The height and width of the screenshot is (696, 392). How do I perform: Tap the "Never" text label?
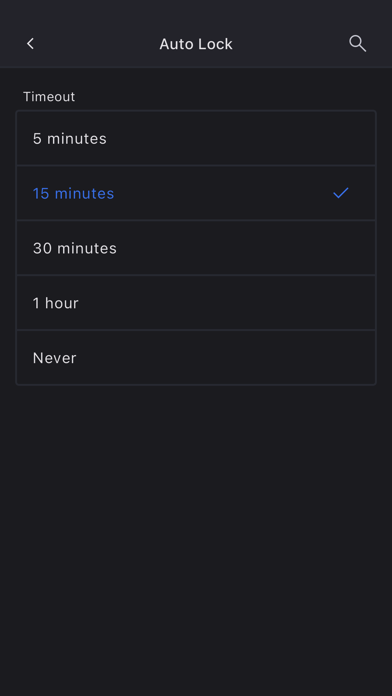point(55,358)
